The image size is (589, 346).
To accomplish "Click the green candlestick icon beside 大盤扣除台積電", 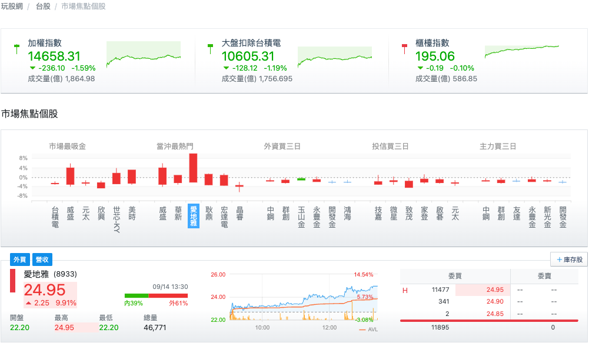I will pyautogui.click(x=211, y=49).
